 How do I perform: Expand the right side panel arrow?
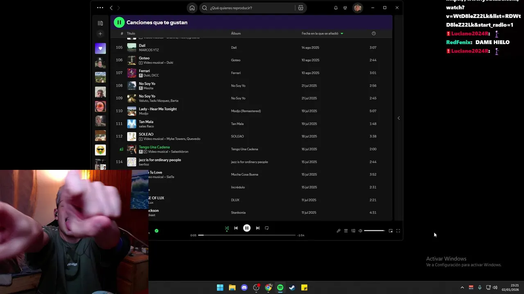coord(399,118)
